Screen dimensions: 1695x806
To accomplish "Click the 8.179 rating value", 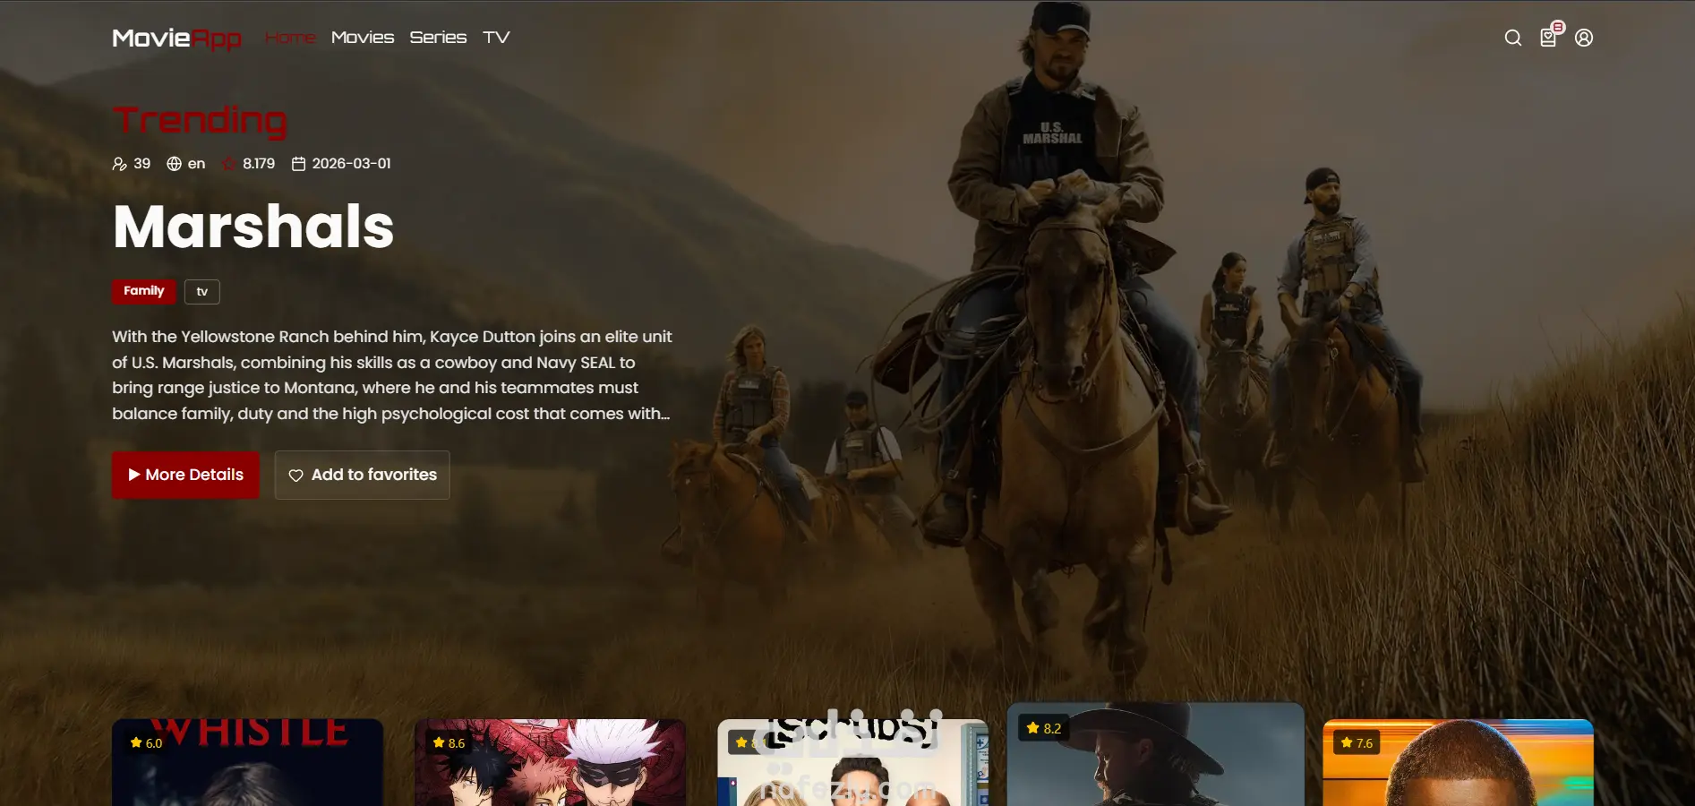I will [x=259, y=164].
